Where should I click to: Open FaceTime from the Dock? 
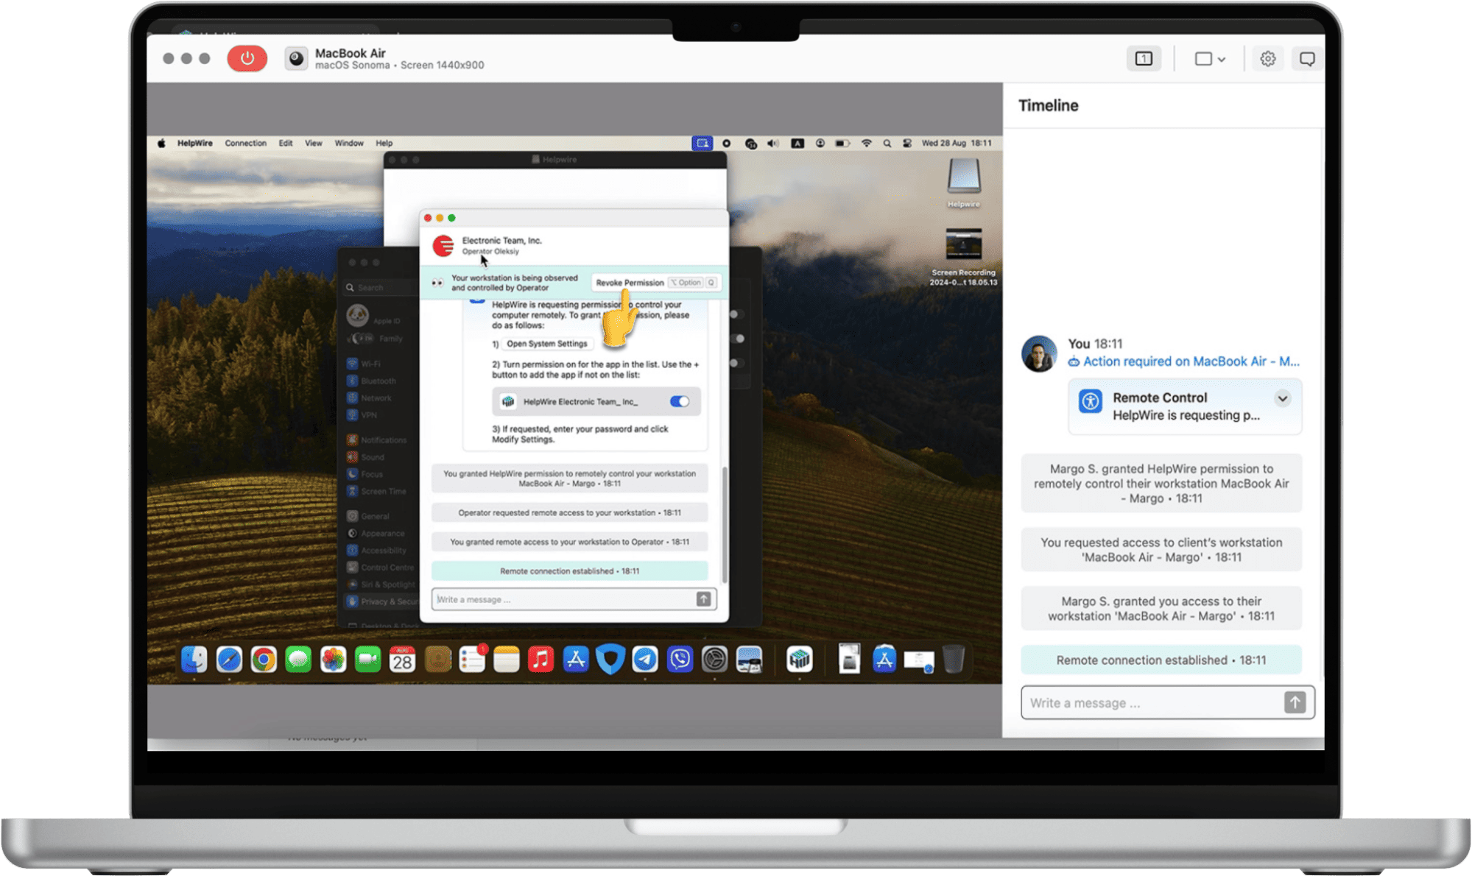point(367,660)
